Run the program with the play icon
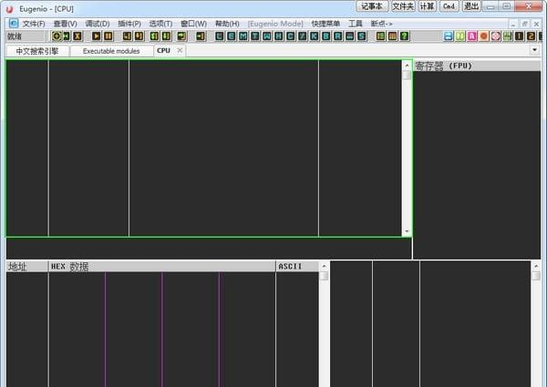The height and width of the screenshot is (387, 547). pyautogui.click(x=97, y=36)
